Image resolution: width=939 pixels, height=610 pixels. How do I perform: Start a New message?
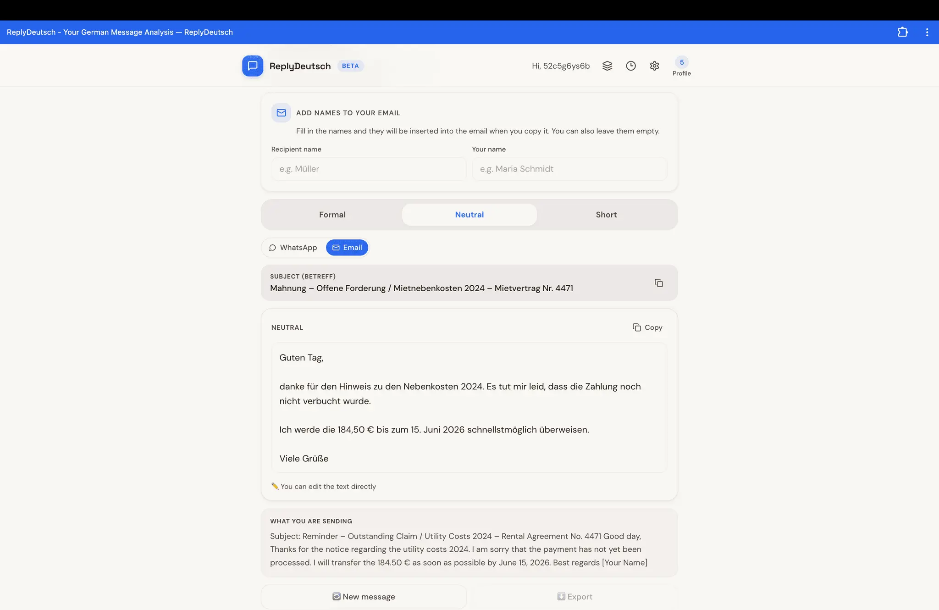tap(364, 597)
